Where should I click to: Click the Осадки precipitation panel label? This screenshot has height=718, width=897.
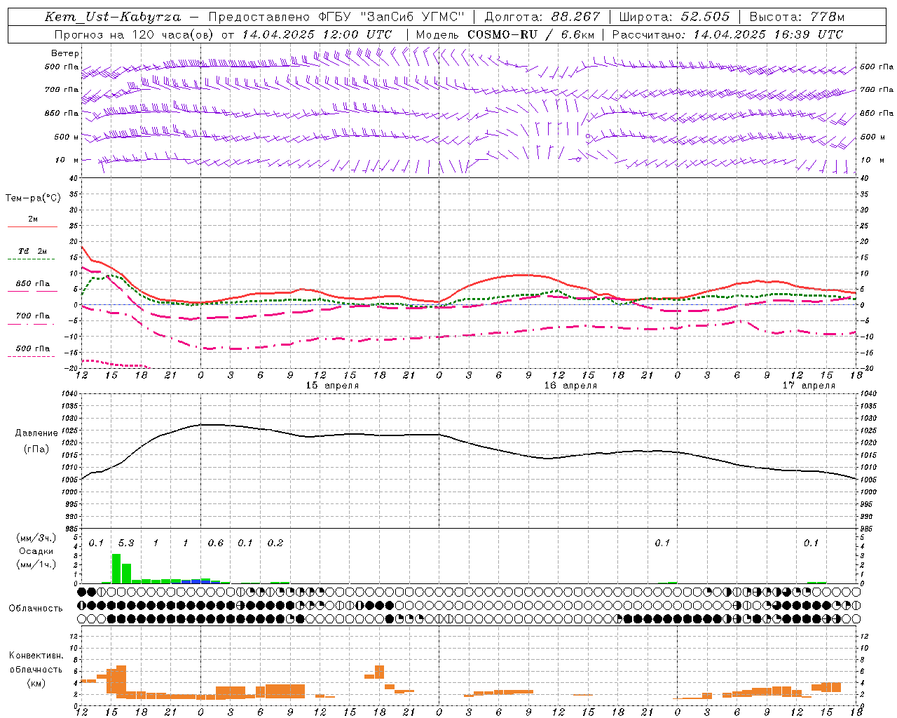(x=36, y=551)
